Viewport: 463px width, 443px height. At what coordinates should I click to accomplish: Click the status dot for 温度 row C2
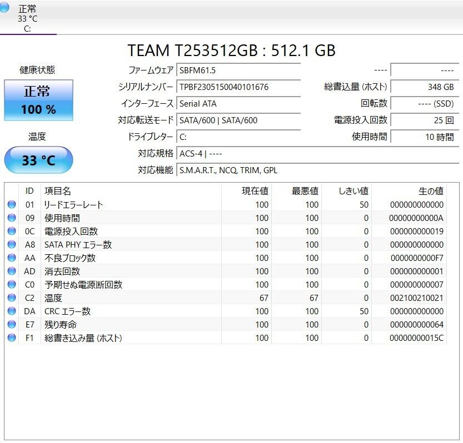coord(12,298)
